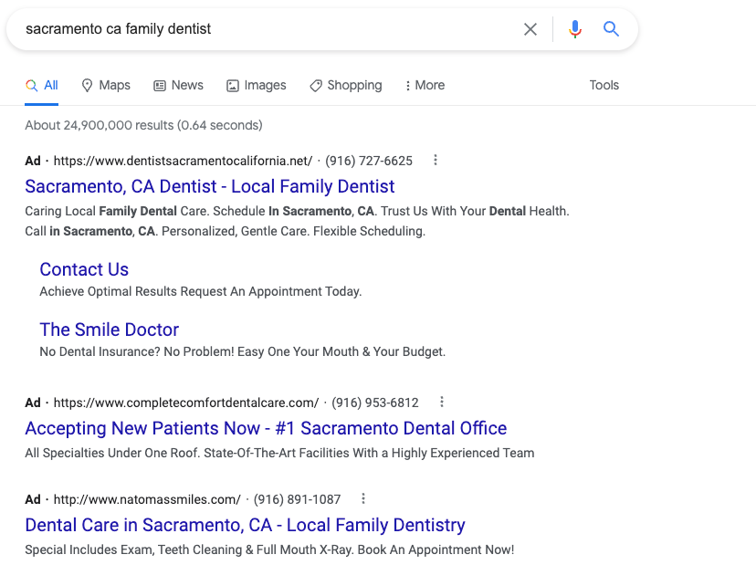Screen dimensions: 756x565
Task: Switch to the Maps results tab
Action: [106, 85]
